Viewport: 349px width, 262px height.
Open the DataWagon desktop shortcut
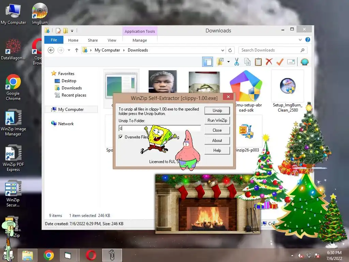13,49
